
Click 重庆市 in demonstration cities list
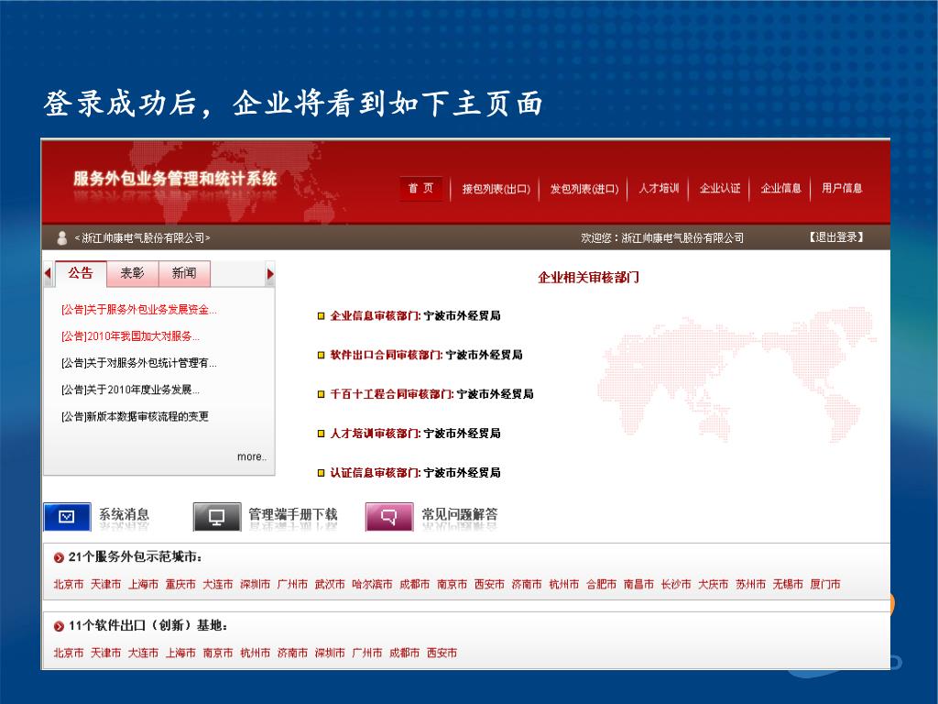180,584
